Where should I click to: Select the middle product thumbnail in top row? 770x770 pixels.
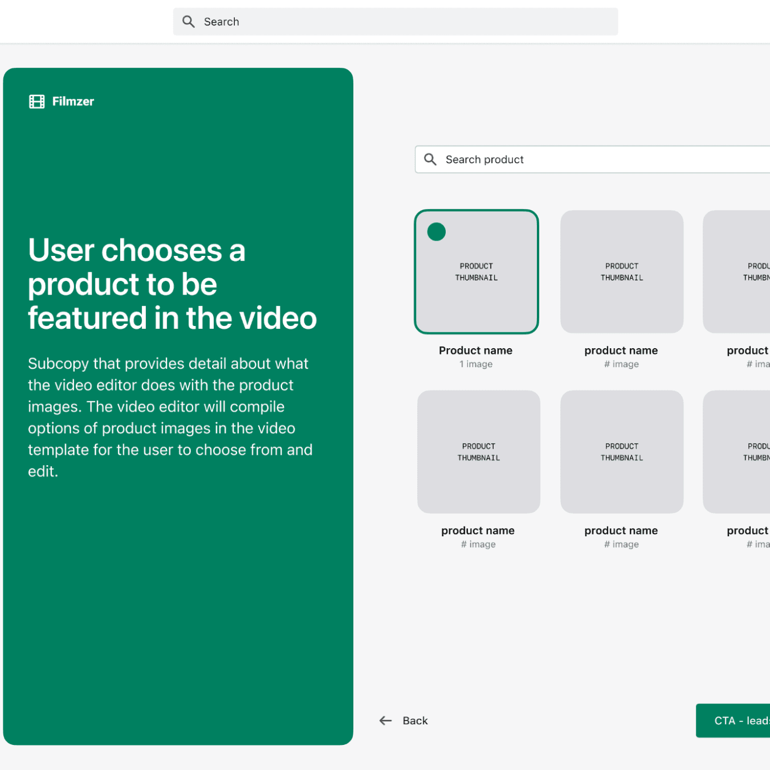[x=622, y=272]
